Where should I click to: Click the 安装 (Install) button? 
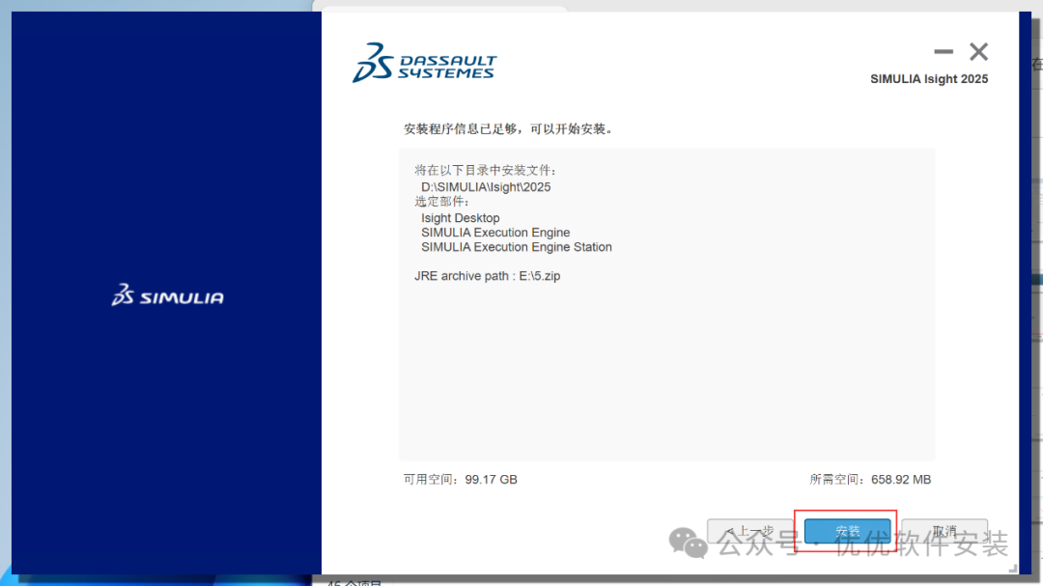pyautogui.click(x=847, y=531)
